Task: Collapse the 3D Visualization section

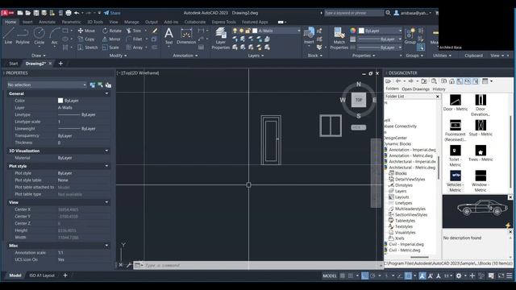Action: click(x=106, y=151)
